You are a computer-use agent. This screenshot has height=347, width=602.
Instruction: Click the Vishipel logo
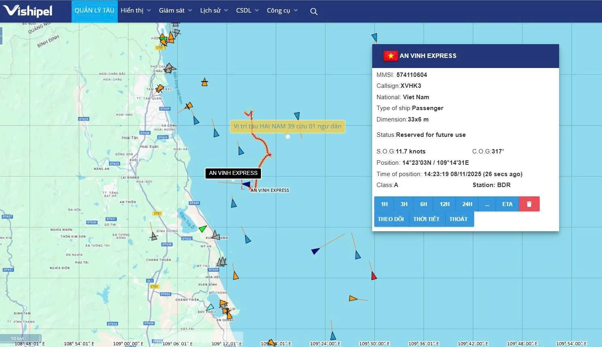coord(28,11)
